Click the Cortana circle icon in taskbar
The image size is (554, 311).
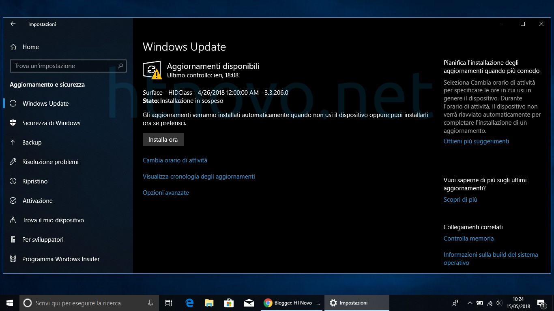[28, 303]
